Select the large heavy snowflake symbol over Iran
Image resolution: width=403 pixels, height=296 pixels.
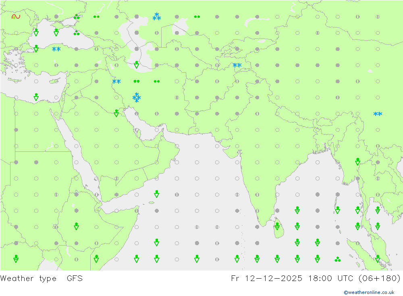[x=137, y=97]
